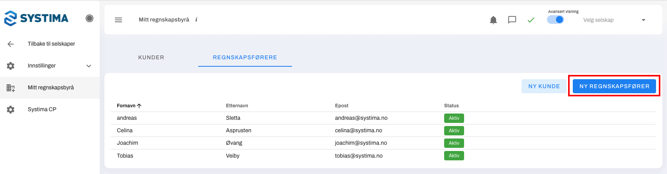The height and width of the screenshot is (174, 667).
Task: Open notifications bell
Action: (493, 20)
